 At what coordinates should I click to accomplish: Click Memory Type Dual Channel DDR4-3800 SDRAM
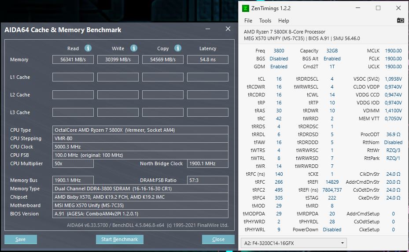(140, 189)
